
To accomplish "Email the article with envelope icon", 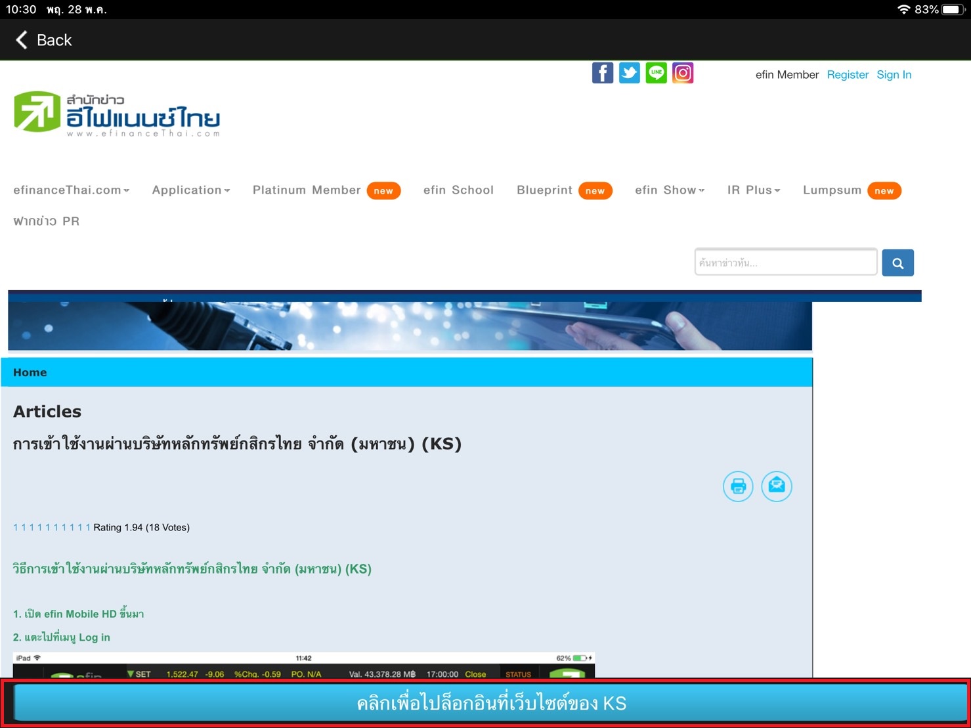I will (x=777, y=486).
